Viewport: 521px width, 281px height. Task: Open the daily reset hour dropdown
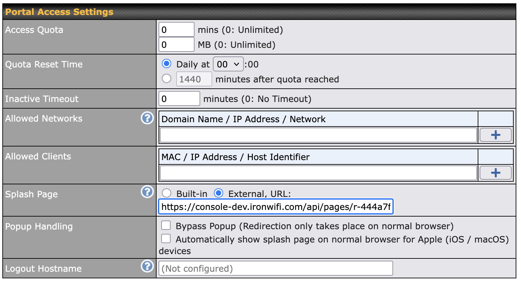(x=228, y=64)
